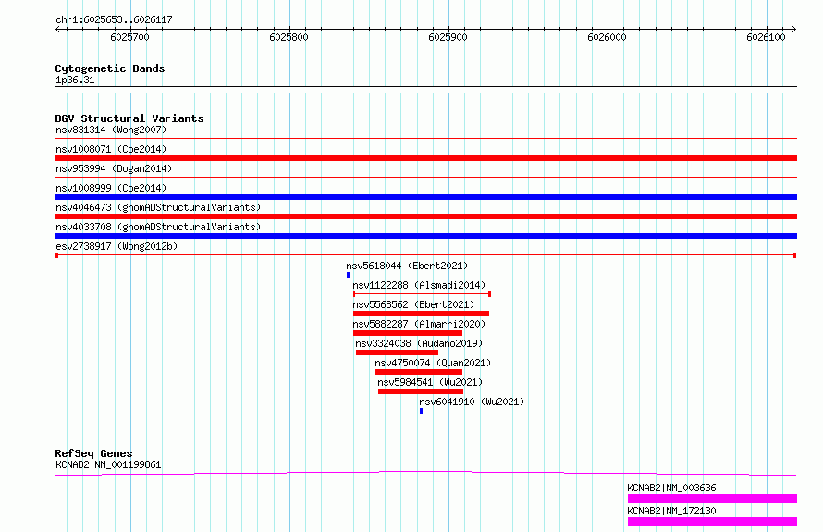Open variant nsv5568562 (Ebert2021) label
Viewport: 823px width, 532px height.
coord(413,304)
